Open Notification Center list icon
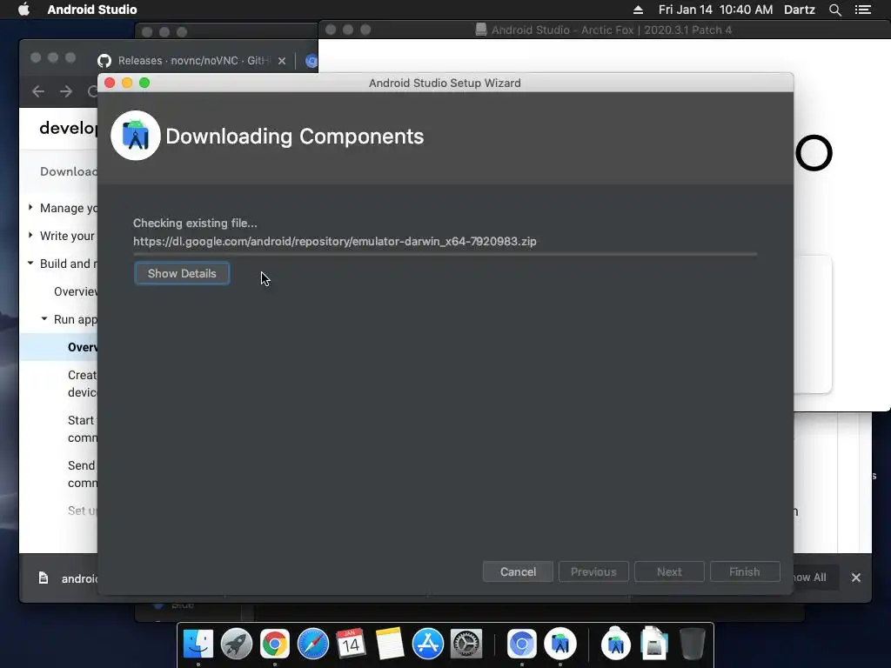 (x=863, y=10)
